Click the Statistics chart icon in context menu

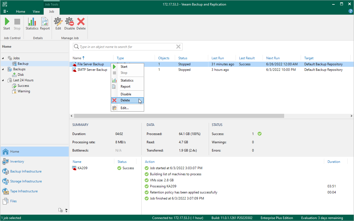coord(114,80)
